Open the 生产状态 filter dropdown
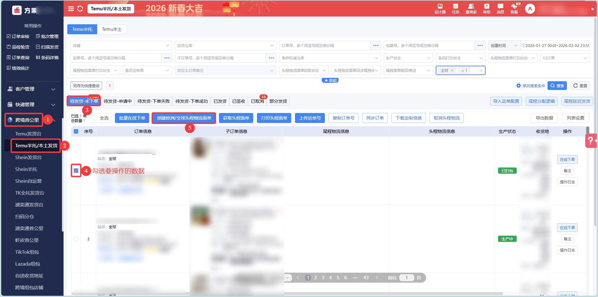The image size is (598, 297). (x=408, y=58)
